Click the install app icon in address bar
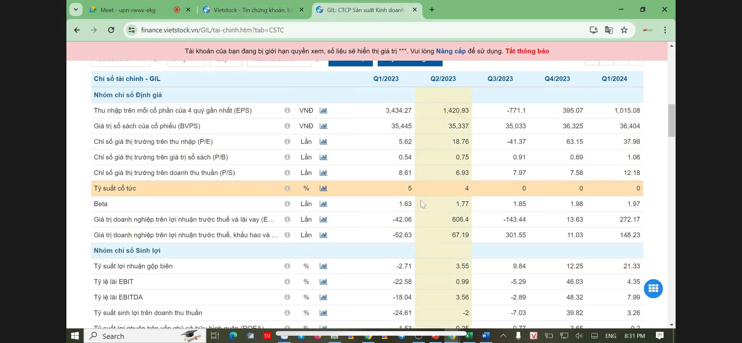 593,30
